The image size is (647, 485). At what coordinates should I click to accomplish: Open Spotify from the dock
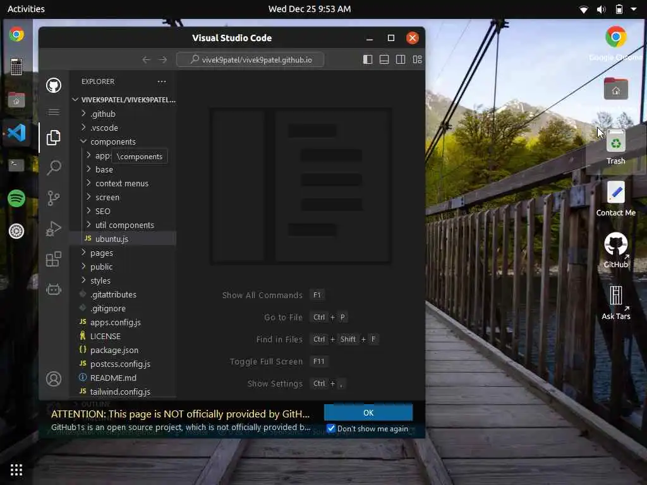click(16, 198)
